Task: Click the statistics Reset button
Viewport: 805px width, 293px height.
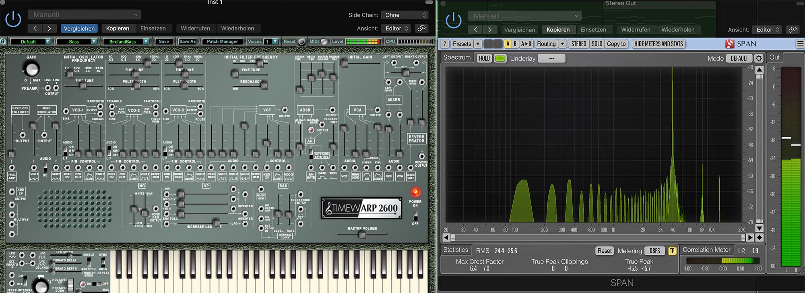Action: pyautogui.click(x=604, y=251)
